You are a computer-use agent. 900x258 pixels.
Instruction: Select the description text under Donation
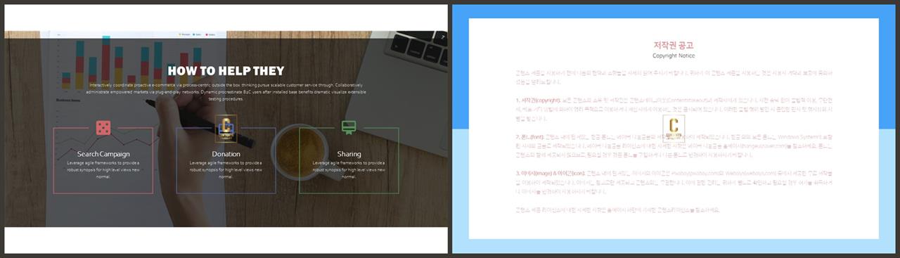pyautogui.click(x=226, y=169)
